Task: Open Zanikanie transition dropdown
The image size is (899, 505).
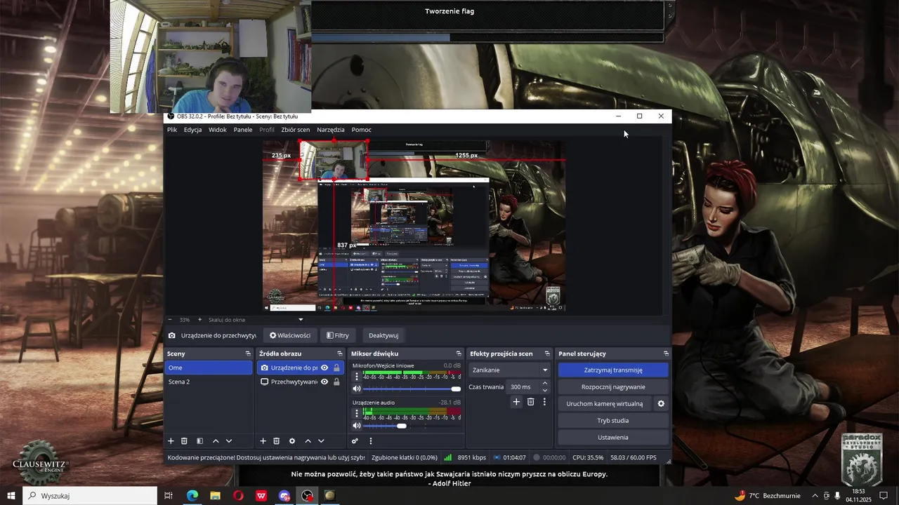Action: point(510,370)
